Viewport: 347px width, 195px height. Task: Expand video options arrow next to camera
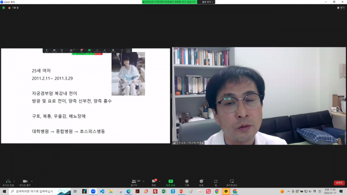(31, 181)
